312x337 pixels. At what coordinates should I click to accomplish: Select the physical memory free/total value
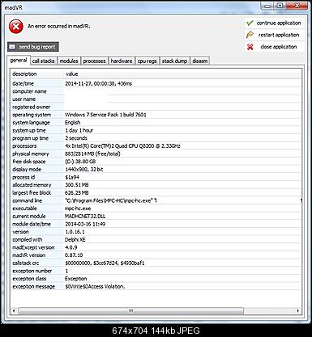coord(92,154)
